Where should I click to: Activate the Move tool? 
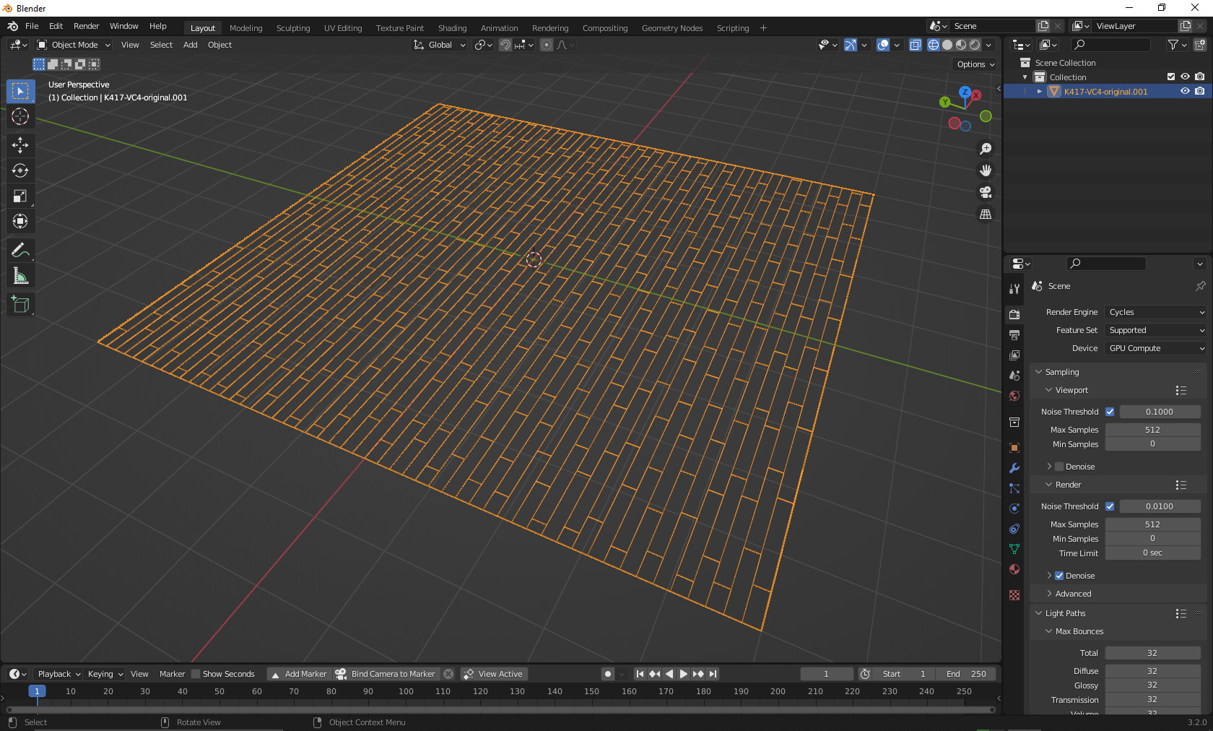click(x=20, y=145)
